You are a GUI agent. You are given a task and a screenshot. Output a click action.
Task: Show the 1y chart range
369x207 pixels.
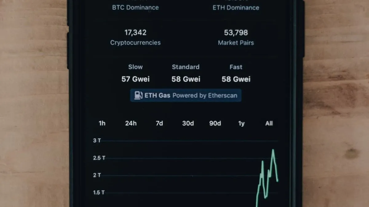click(x=241, y=123)
